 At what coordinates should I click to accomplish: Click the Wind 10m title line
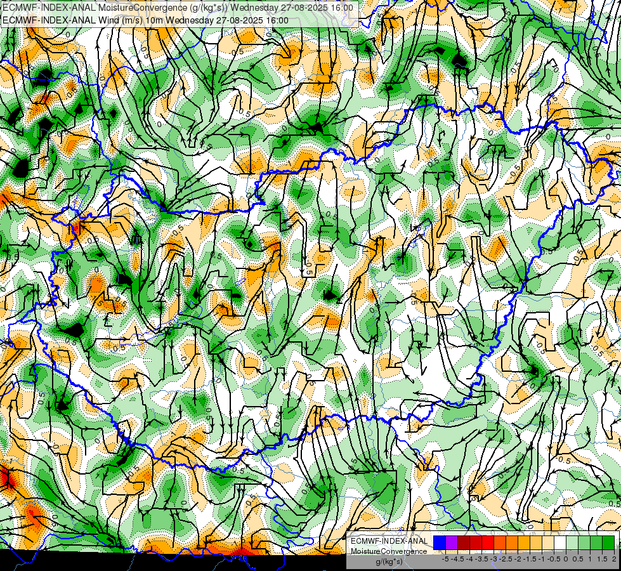point(145,20)
